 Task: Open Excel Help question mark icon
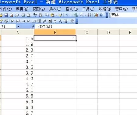point(101,15)
